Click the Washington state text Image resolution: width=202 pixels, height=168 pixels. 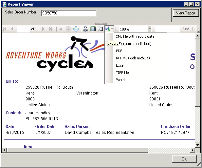pos(87,93)
